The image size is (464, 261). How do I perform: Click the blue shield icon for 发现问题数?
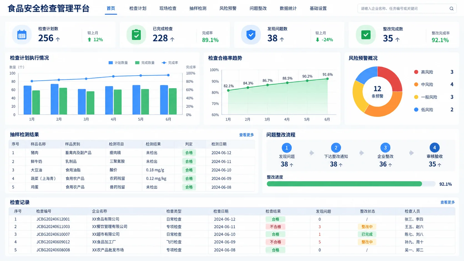coord(251,35)
